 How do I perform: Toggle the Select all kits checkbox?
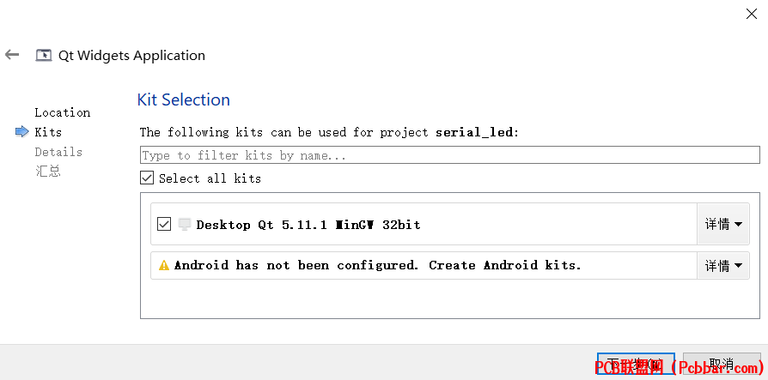(147, 178)
